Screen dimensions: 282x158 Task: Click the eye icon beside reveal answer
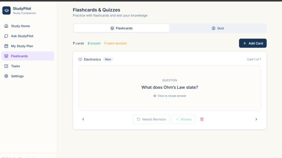[x=155, y=96]
